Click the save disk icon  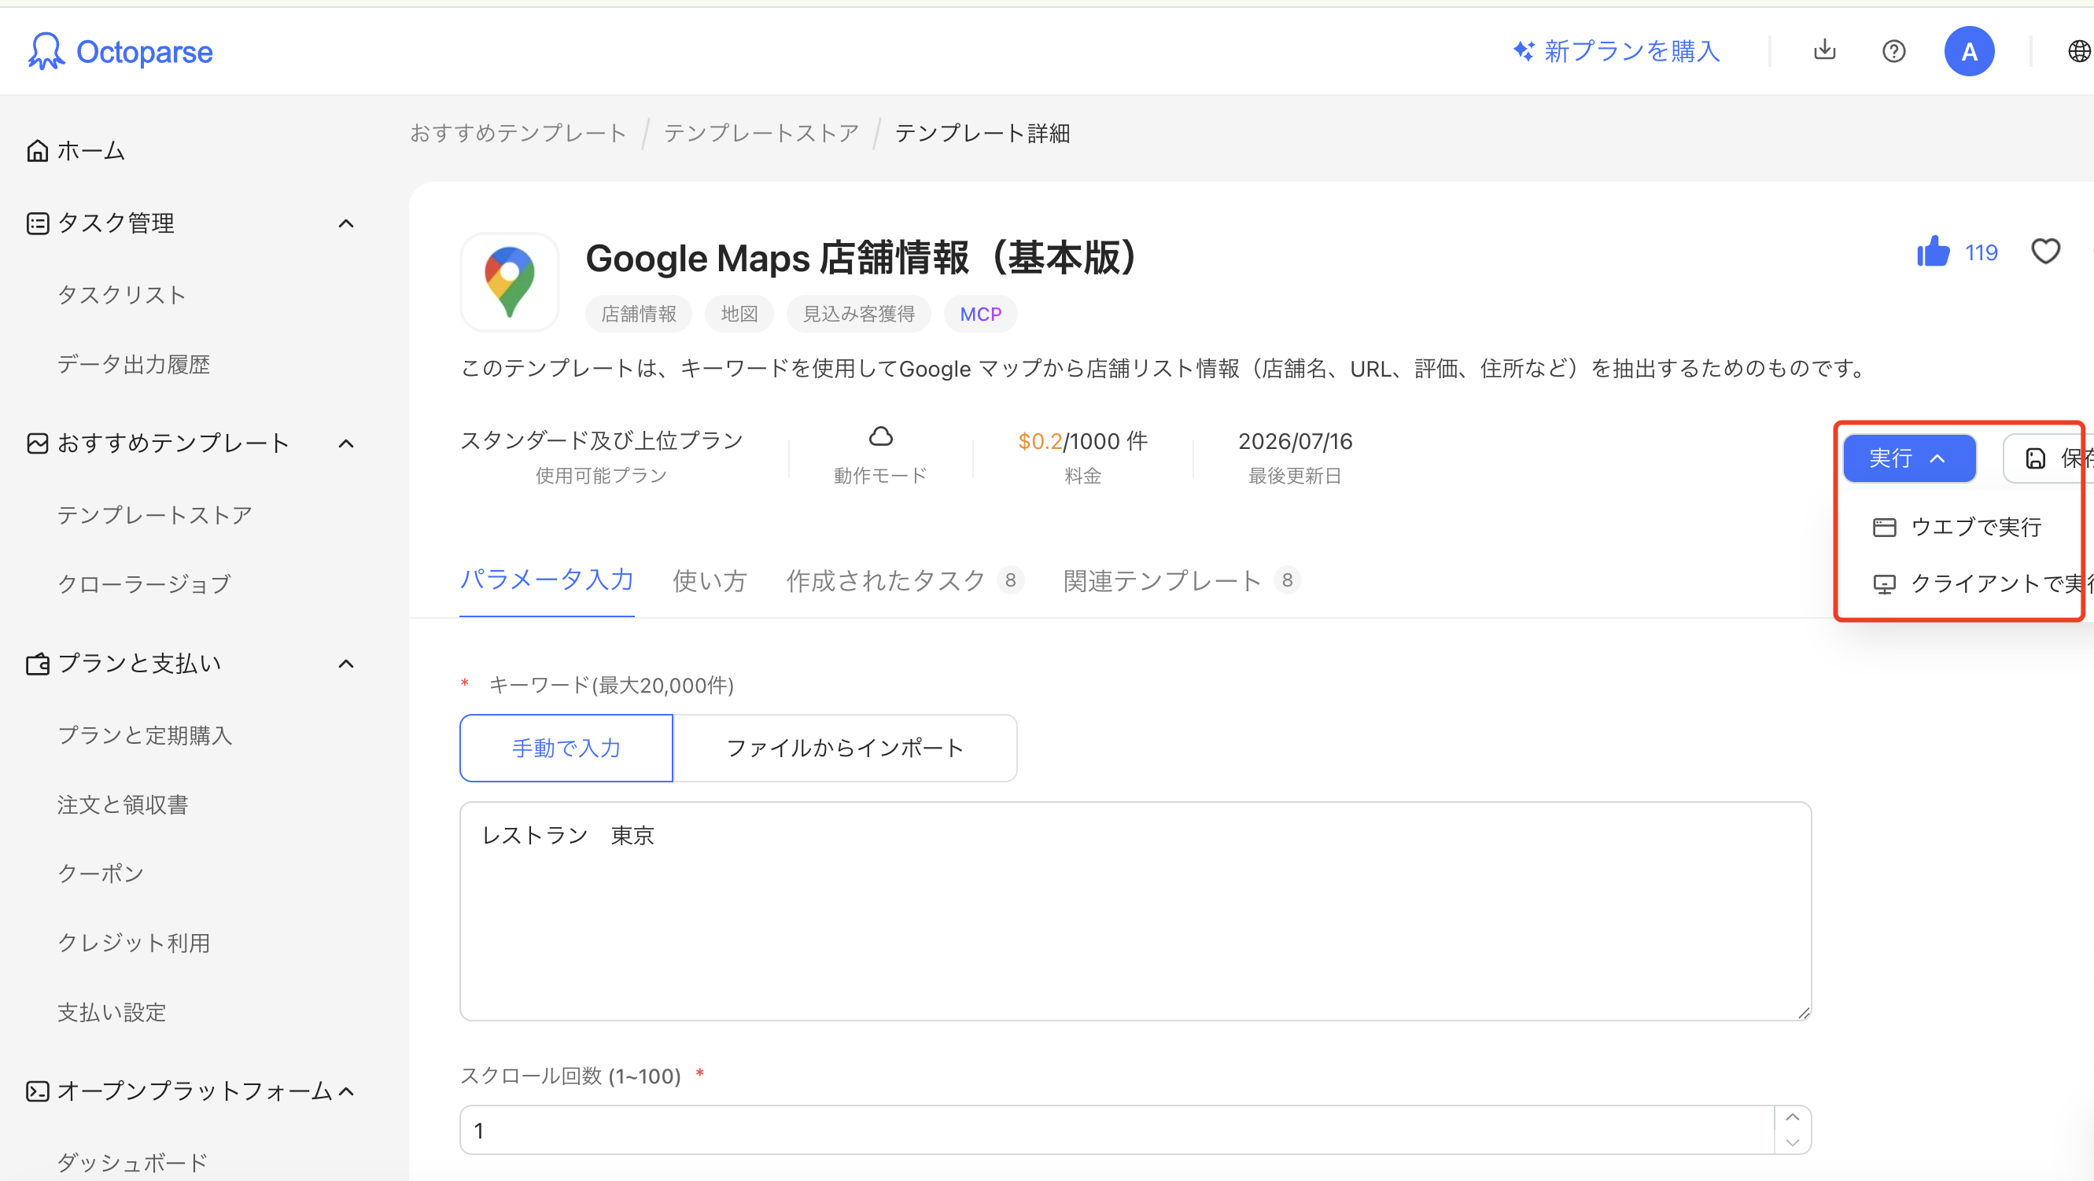2035,458
